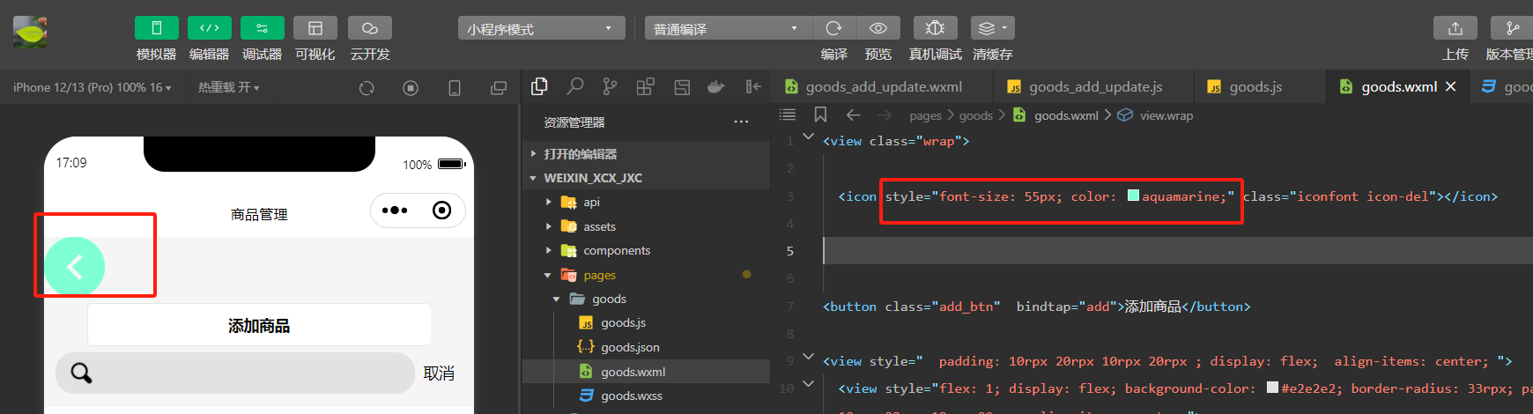
Task: Toggle the editor panel button
Action: click(x=210, y=28)
